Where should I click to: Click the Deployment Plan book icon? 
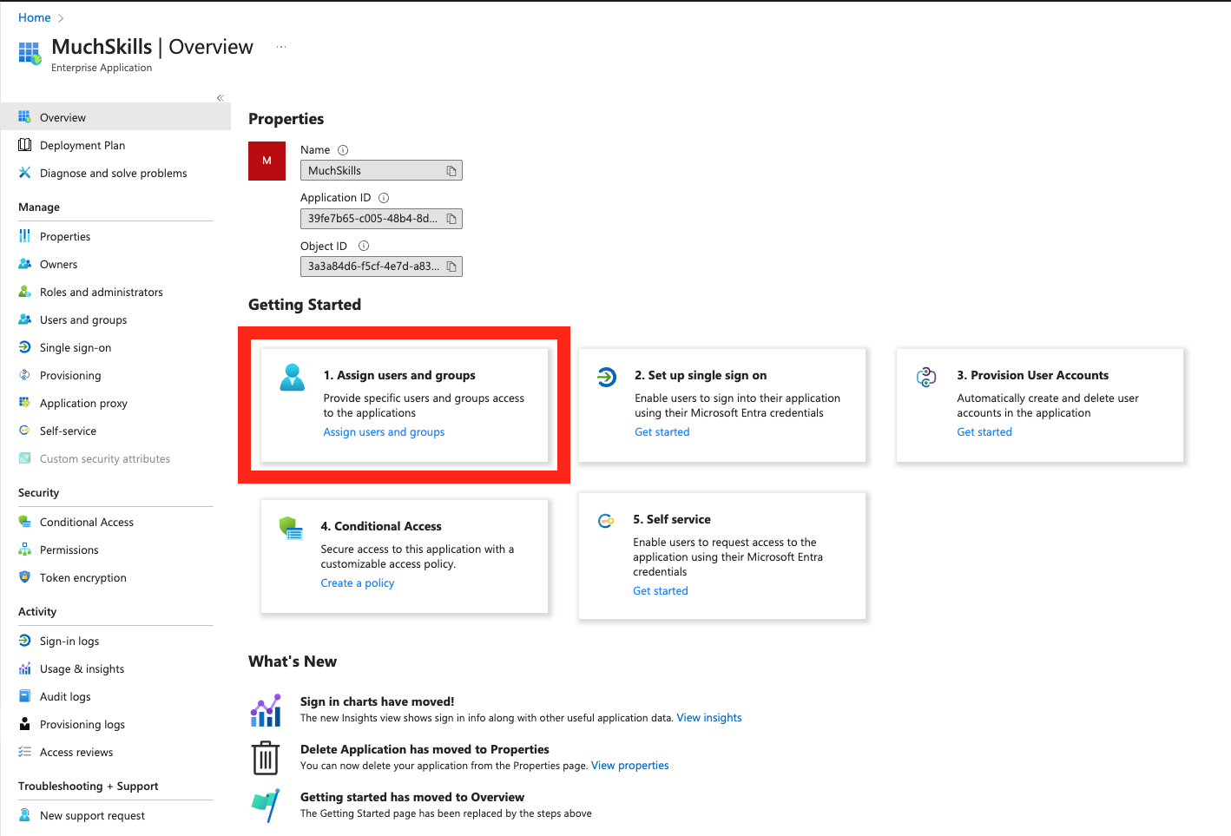click(x=24, y=145)
